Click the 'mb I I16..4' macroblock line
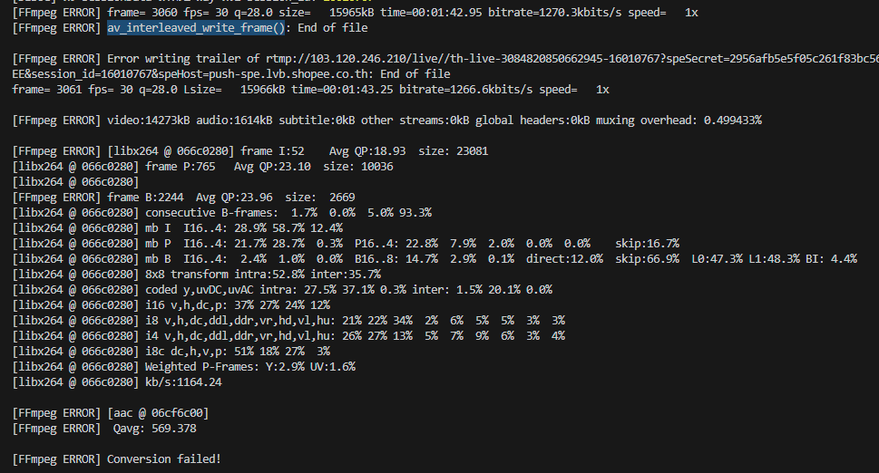The width and height of the screenshot is (879, 473). click(x=177, y=228)
